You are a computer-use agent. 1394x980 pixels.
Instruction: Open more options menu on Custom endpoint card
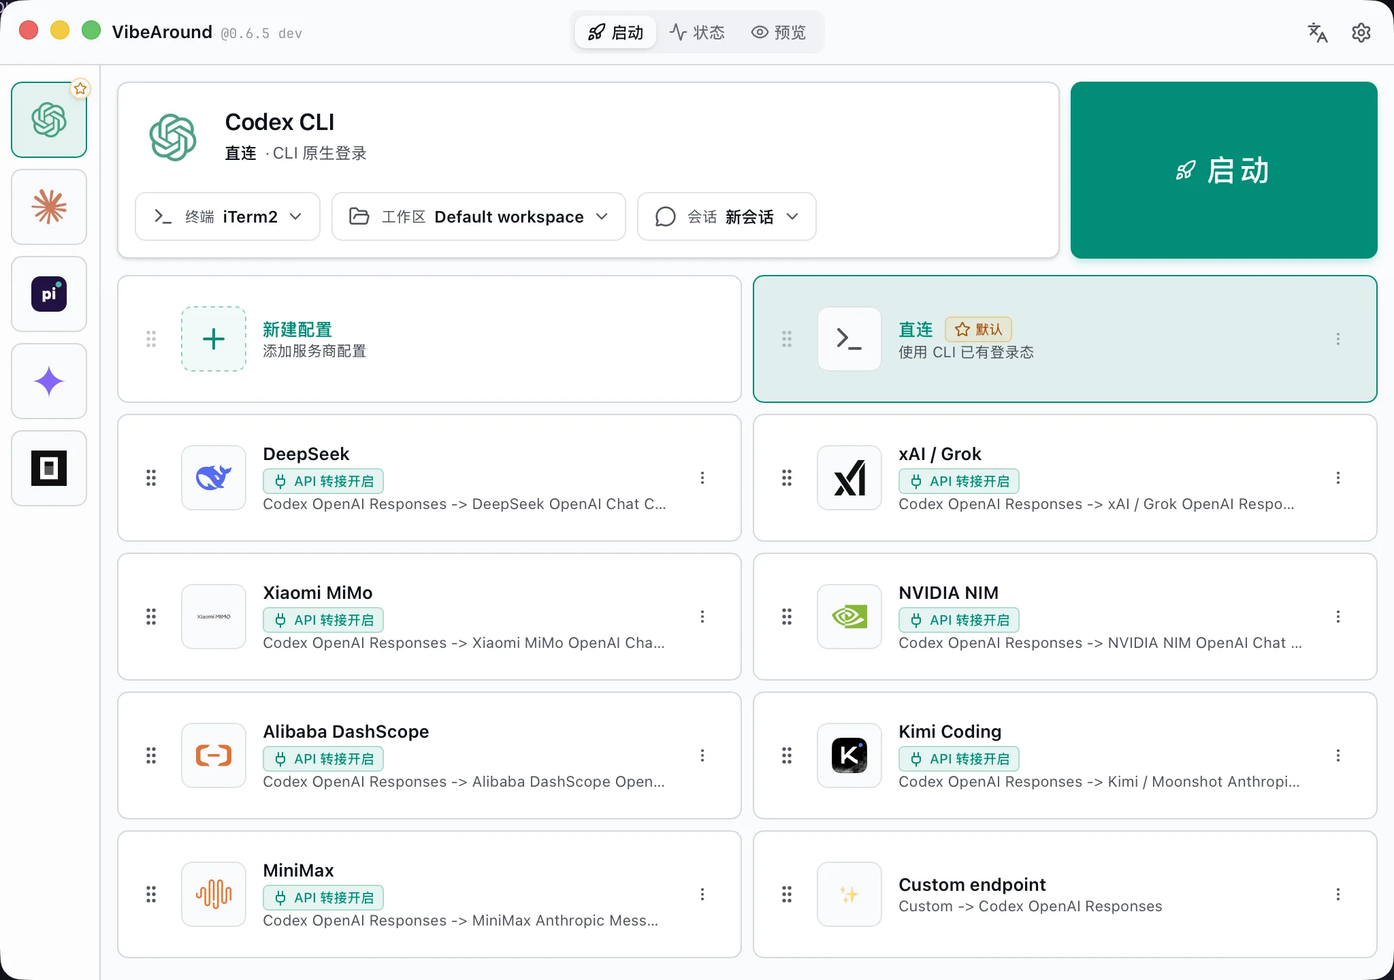coord(1338,894)
